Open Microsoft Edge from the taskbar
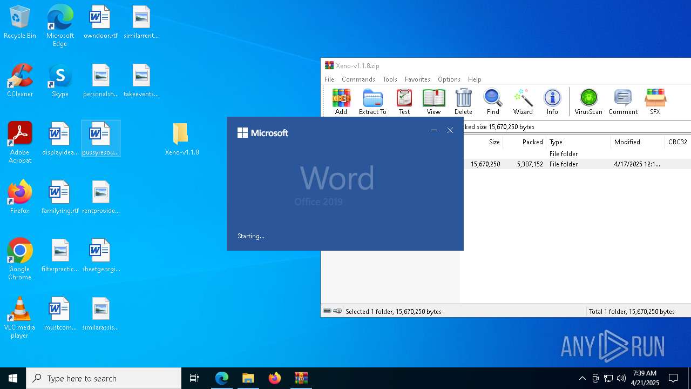The width and height of the screenshot is (691, 389). coord(222,378)
